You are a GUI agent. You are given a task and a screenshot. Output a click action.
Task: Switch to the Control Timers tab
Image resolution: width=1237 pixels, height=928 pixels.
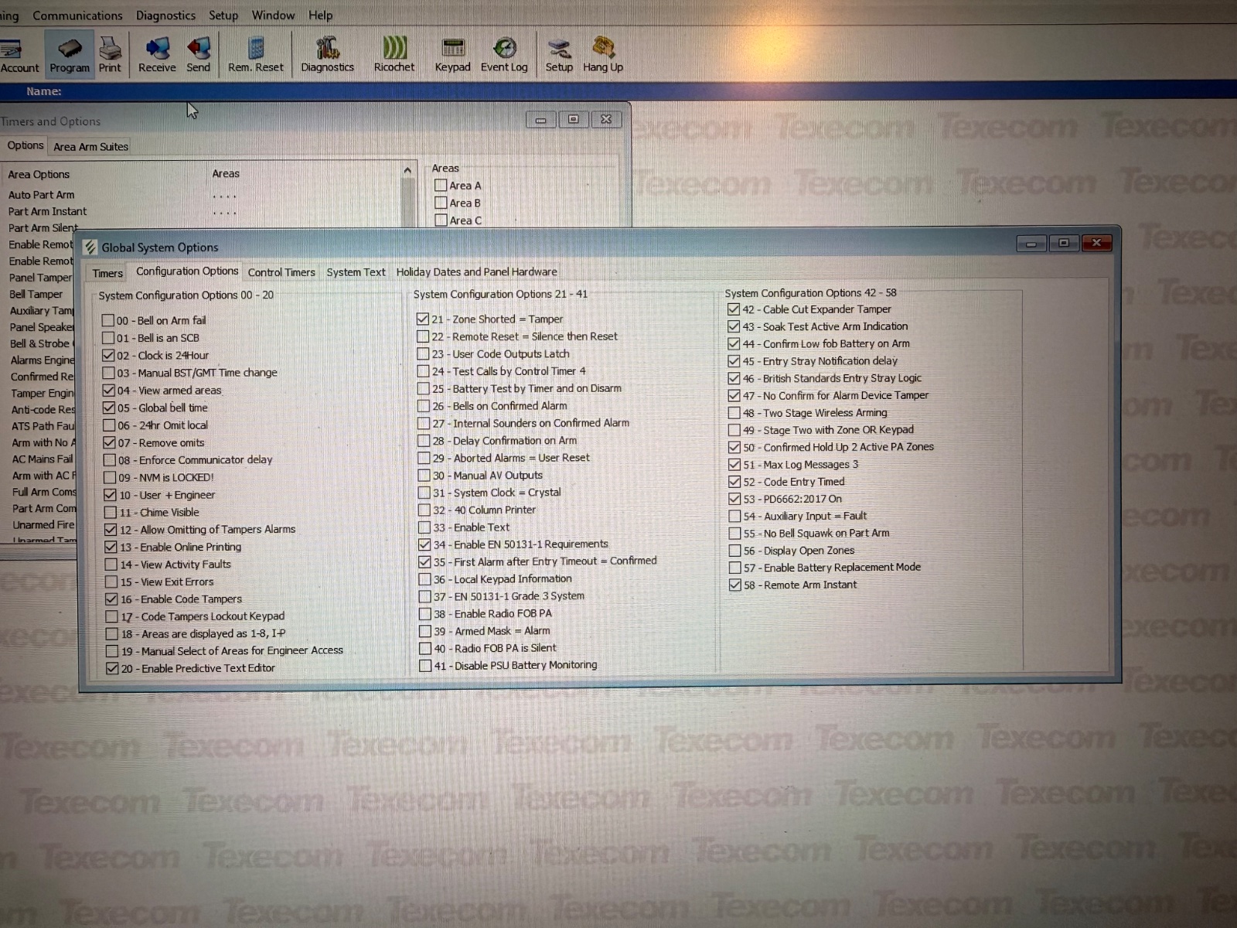tap(281, 272)
